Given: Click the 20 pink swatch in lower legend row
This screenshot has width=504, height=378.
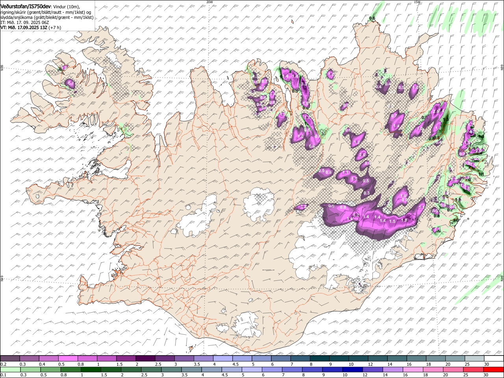Looking at the screenshot, I should (453, 369).
